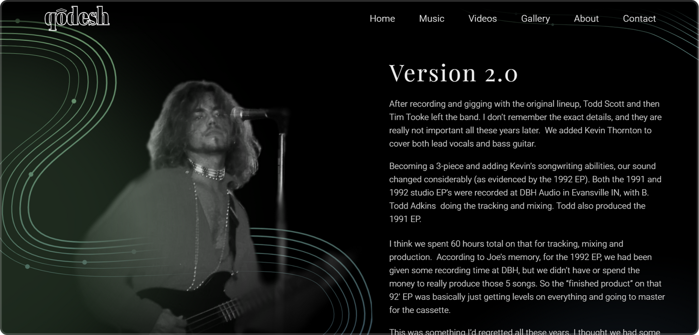Image resolution: width=699 pixels, height=335 pixels.
Task: Click the green dot left of the logo
Action: 18,21
